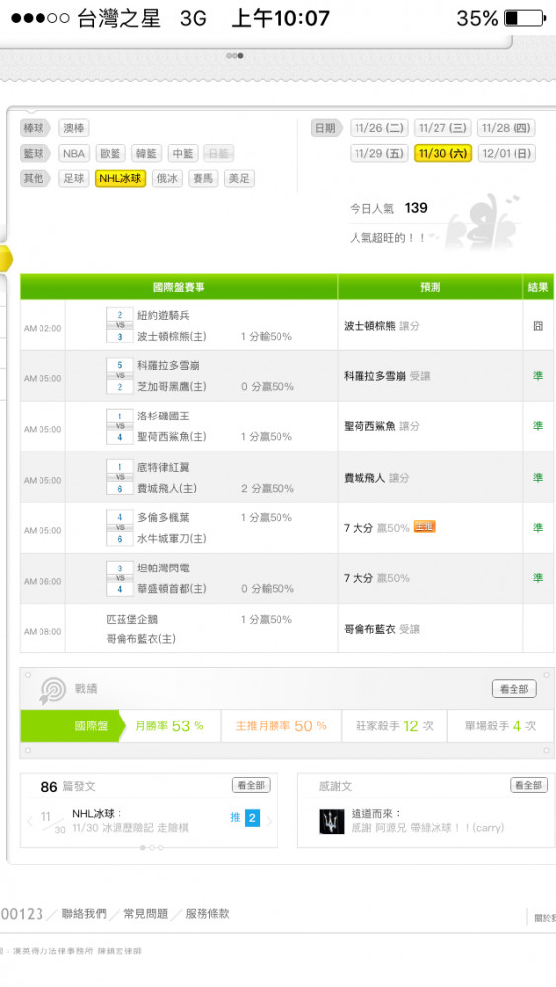Screen dimensions: 556x987
Task: Click the 波士頓棕熊 讓分 prediction
Action: [381, 326]
